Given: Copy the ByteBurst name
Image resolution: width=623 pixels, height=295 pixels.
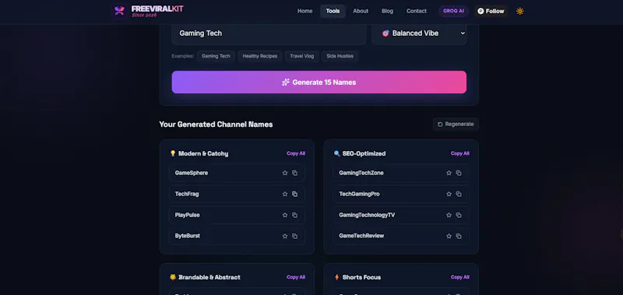Looking at the screenshot, I should coord(295,237).
